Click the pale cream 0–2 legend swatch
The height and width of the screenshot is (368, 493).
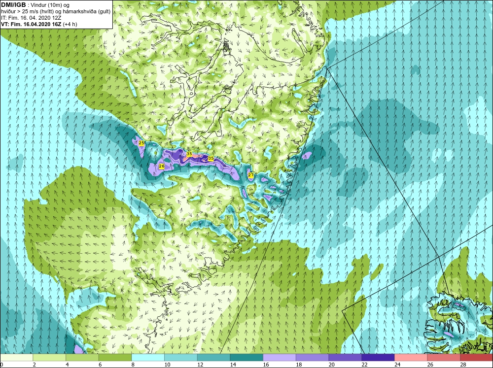pyautogui.click(x=16, y=357)
